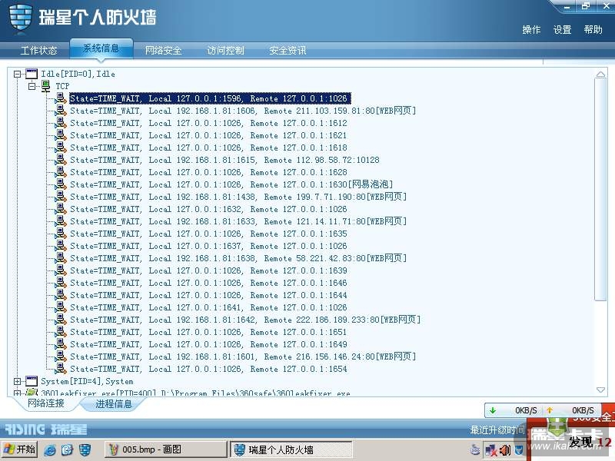615x461 pixels.
Task: Click the System[PID=4],System label
Action: 87,381
